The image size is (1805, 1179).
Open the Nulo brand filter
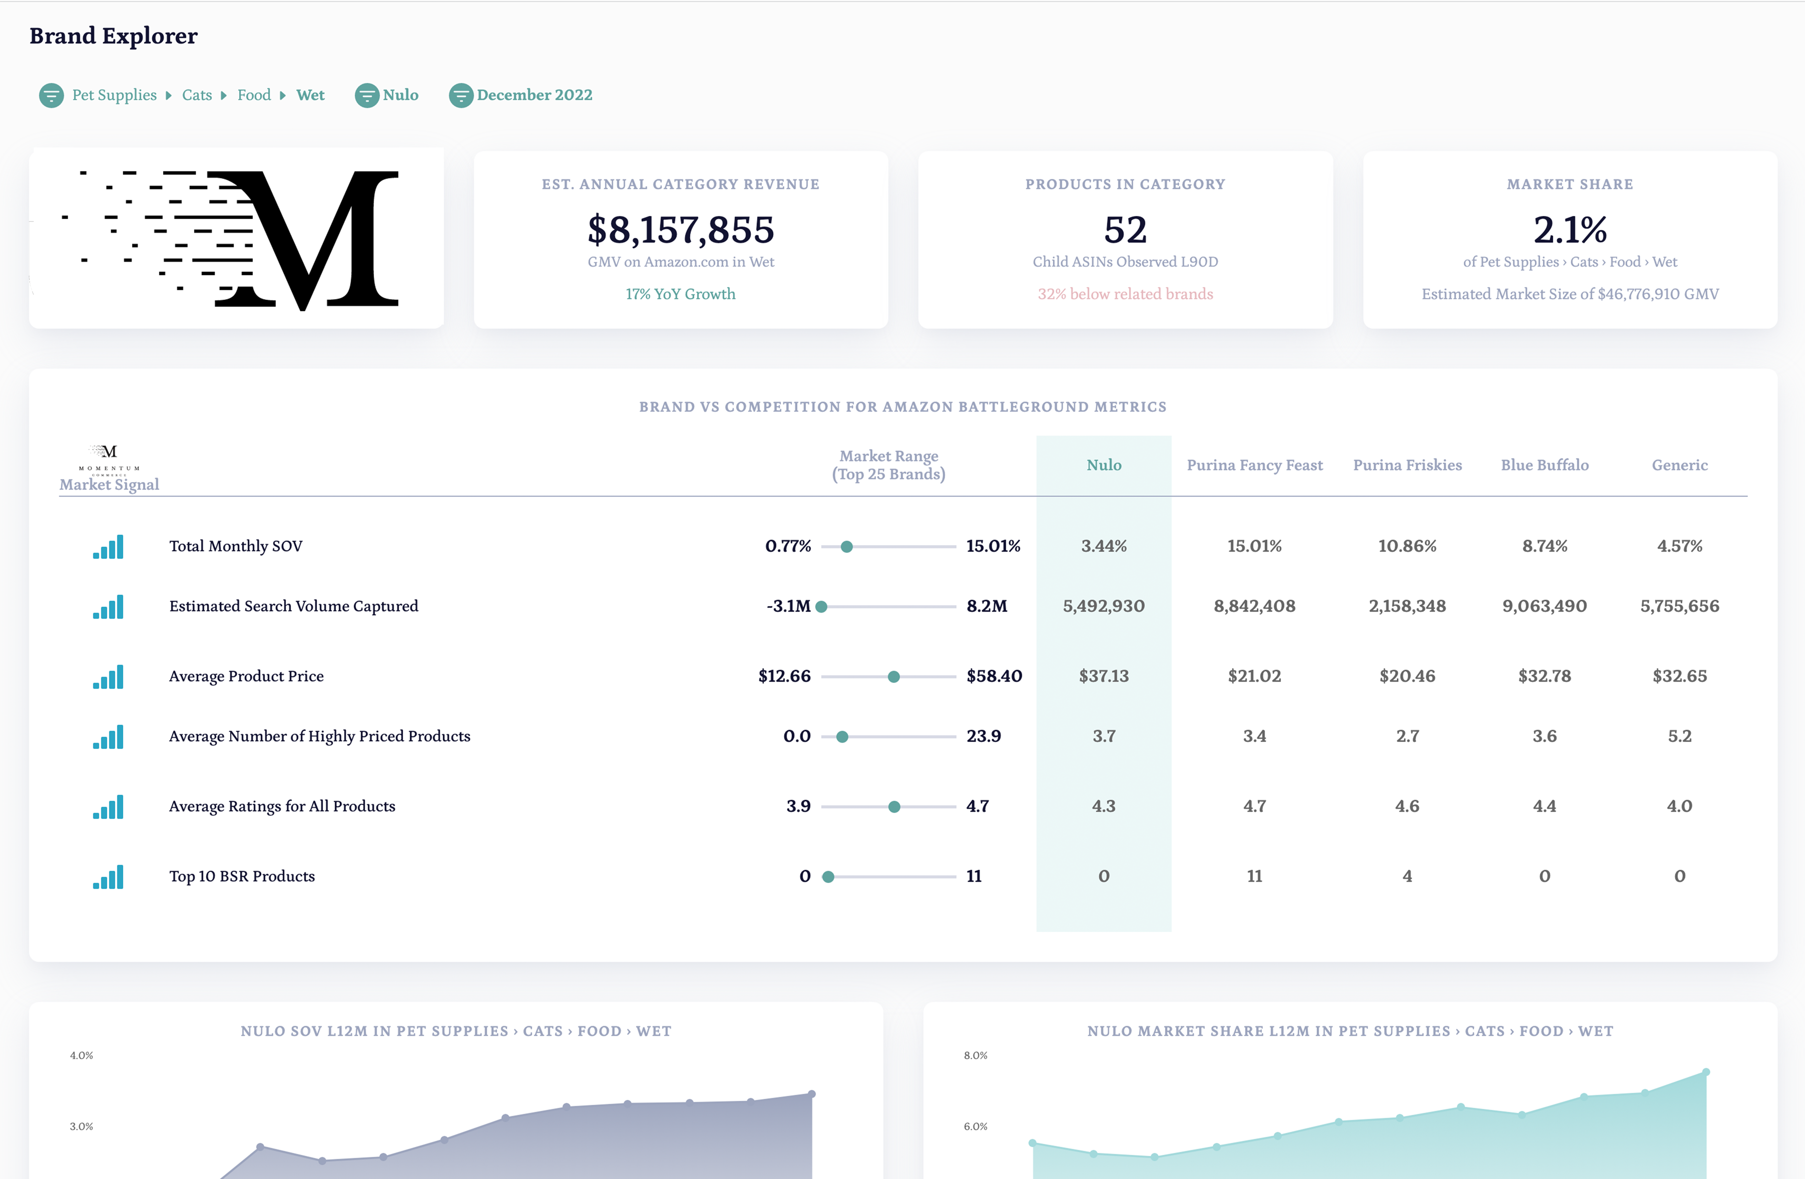click(x=400, y=95)
